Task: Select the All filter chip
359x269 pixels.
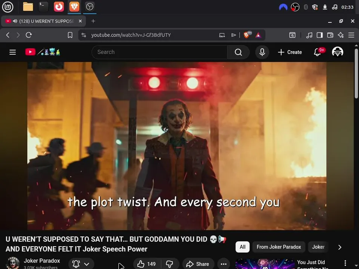Action: point(242,247)
